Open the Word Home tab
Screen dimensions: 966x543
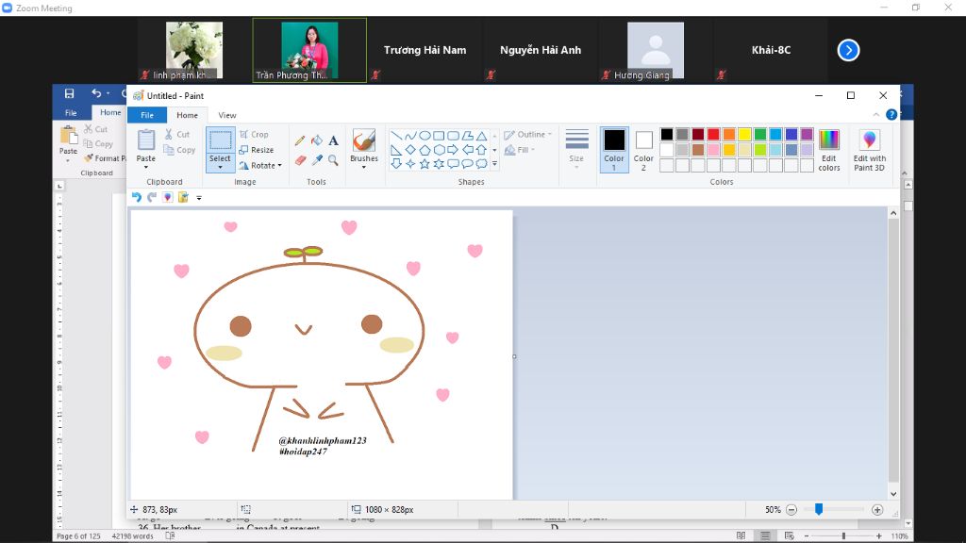(x=111, y=112)
